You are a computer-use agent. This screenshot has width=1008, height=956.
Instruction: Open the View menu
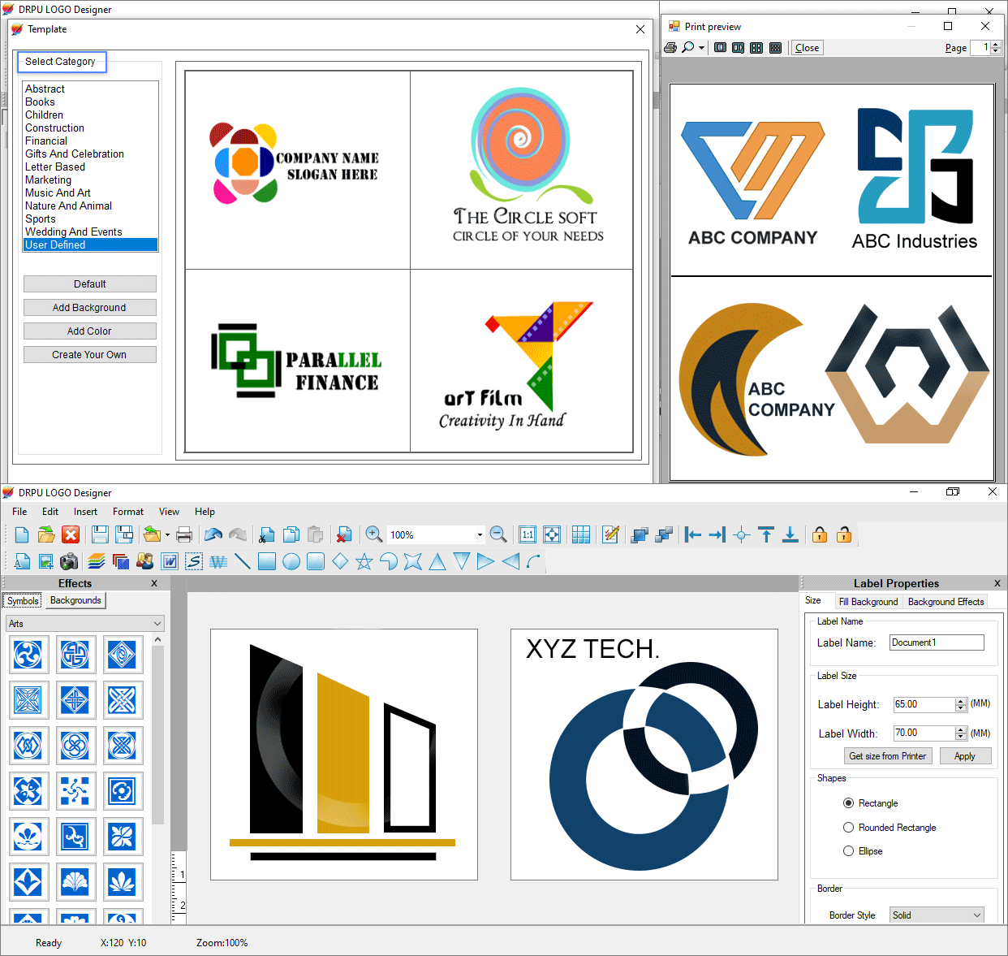[169, 512]
